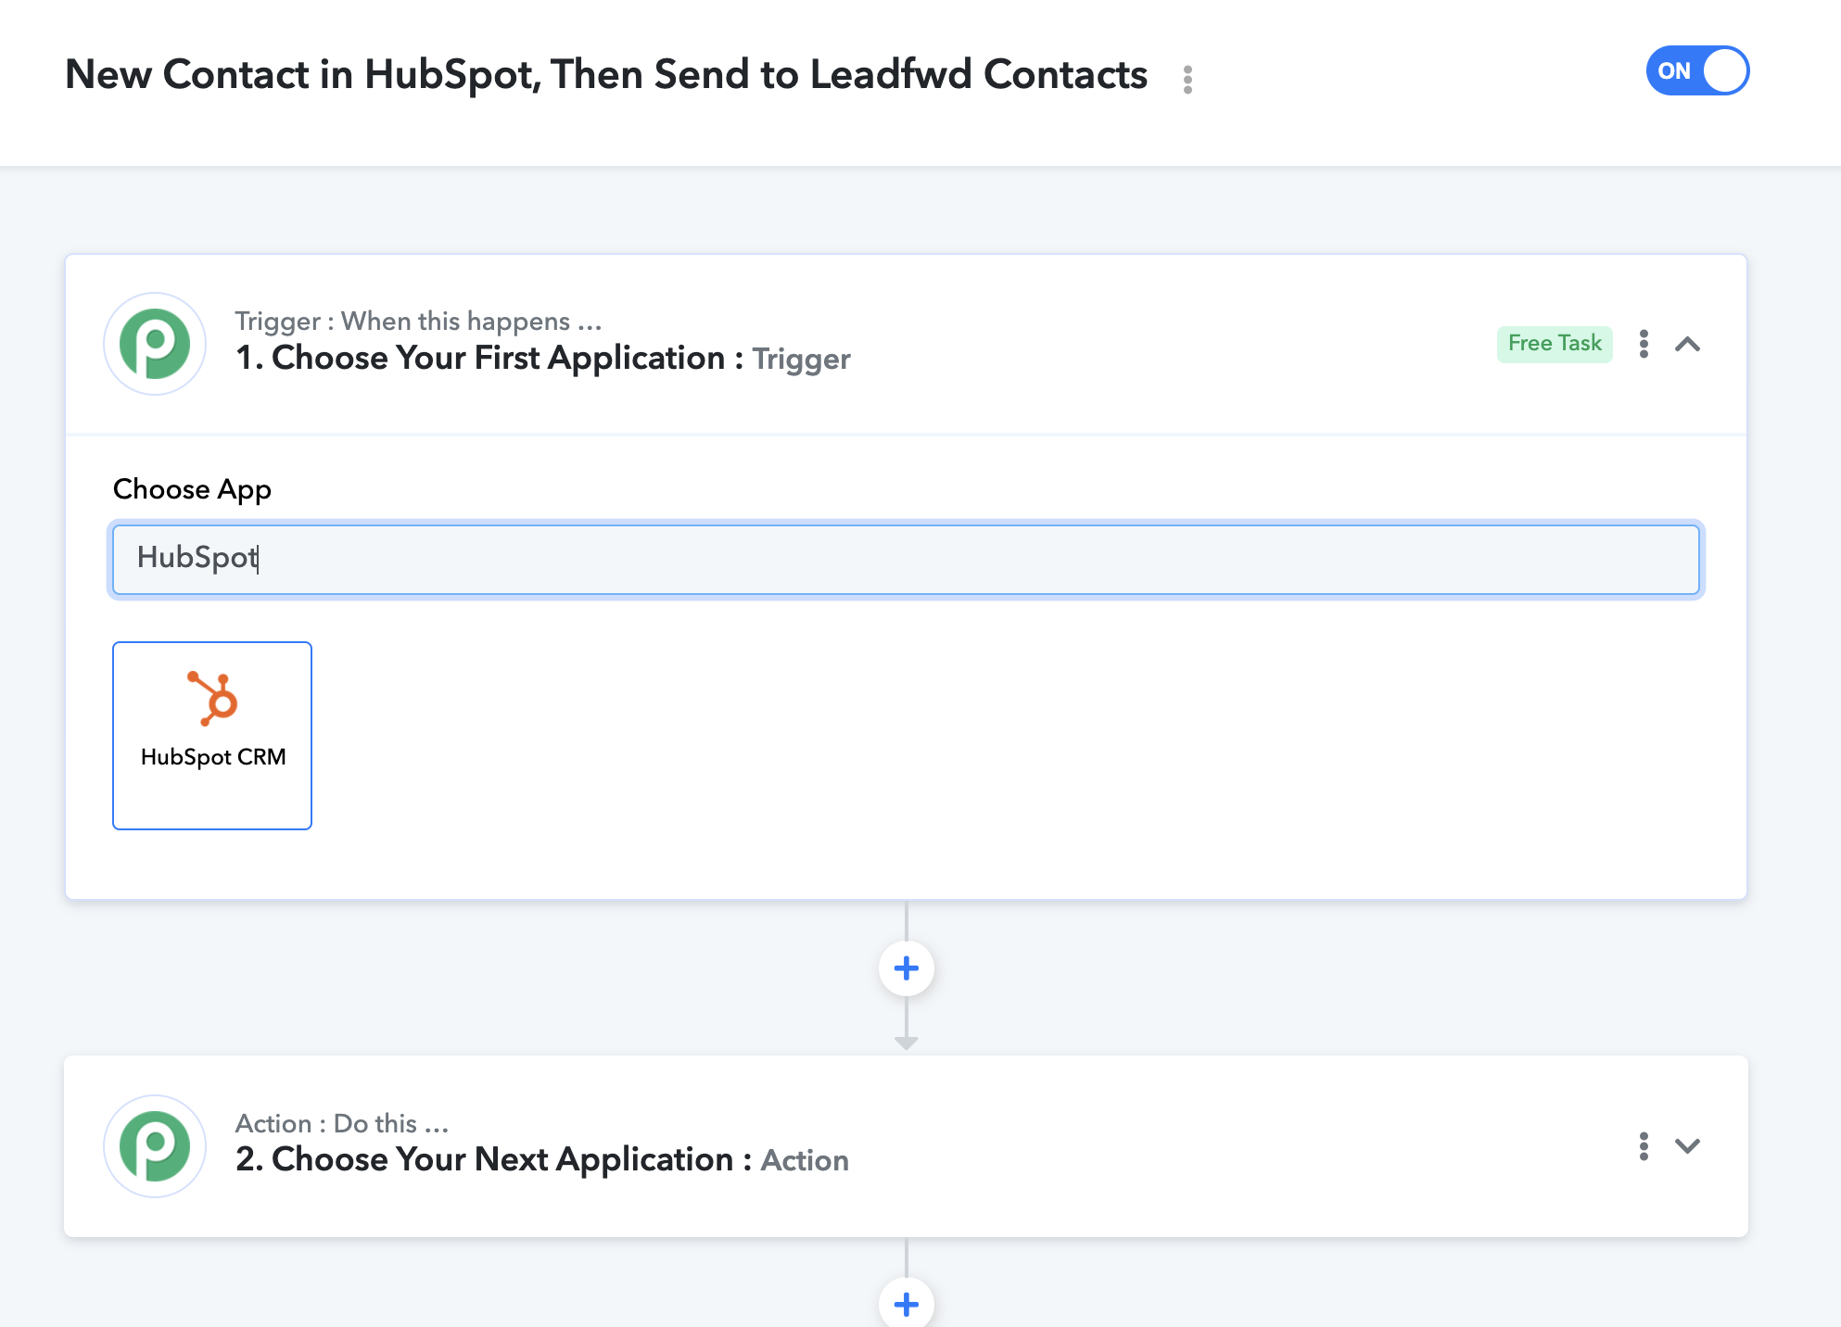Click "1. Choose Your First Application" heading
The height and width of the screenshot is (1327, 1841).
tap(480, 358)
